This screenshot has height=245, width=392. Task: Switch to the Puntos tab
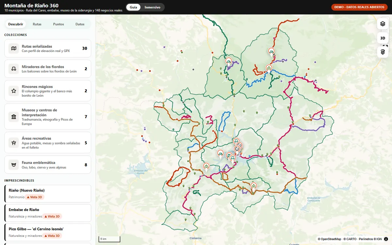click(58, 24)
